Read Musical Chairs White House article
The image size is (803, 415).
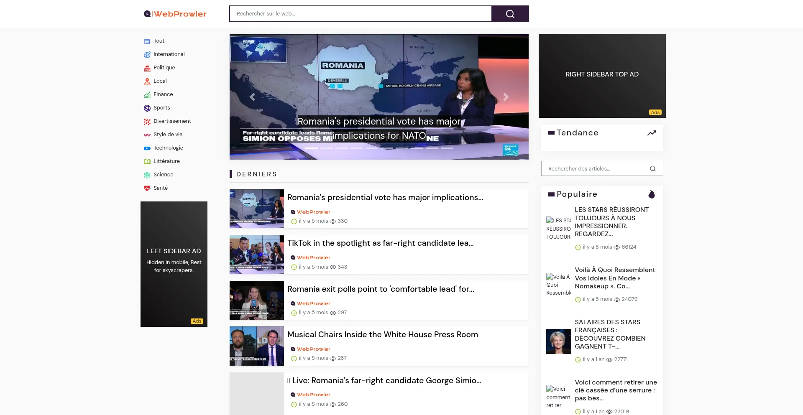pyautogui.click(x=382, y=335)
